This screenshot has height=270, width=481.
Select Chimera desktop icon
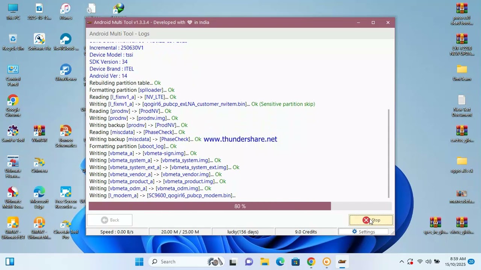pyautogui.click(x=39, y=164)
